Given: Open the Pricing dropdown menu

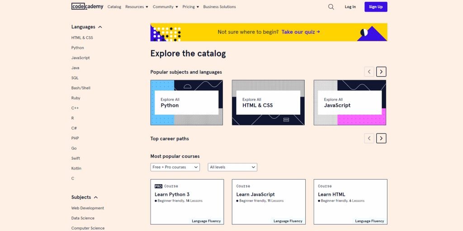Looking at the screenshot, I should 191,7.
